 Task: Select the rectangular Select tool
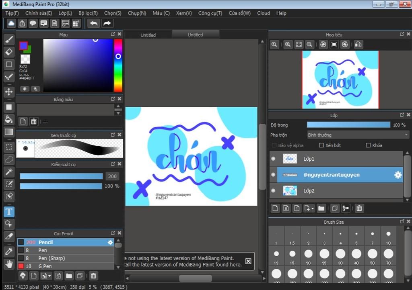[x=9, y=147]
